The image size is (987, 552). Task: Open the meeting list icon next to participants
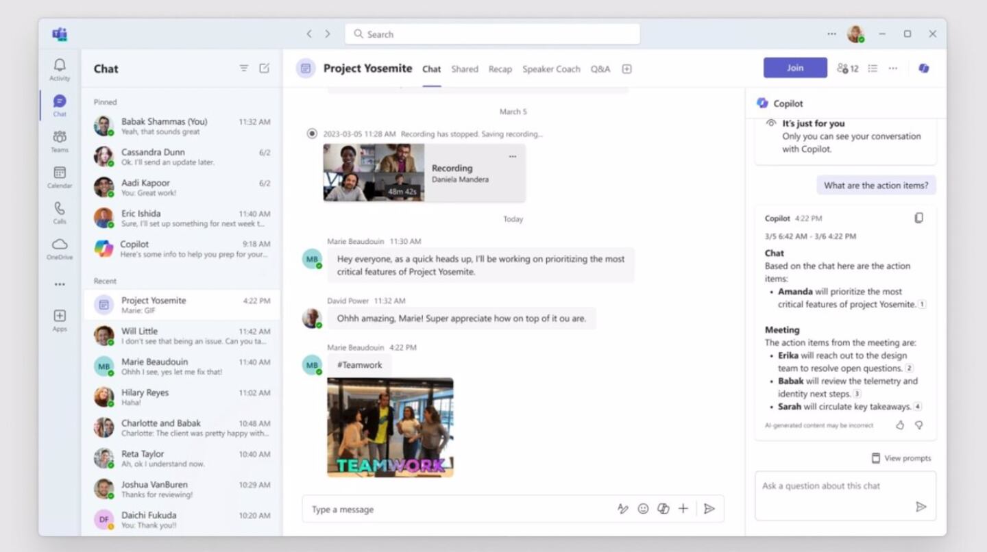point(873,68)
